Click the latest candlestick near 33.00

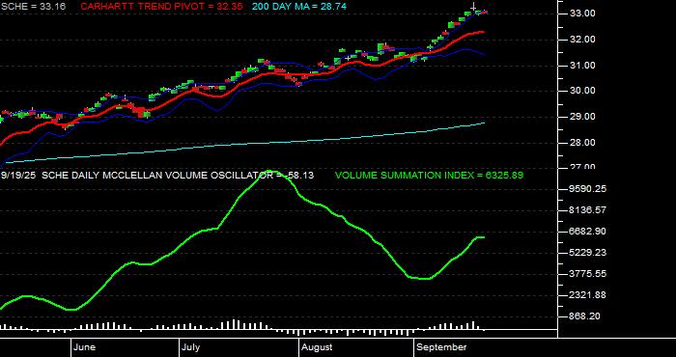485,12
